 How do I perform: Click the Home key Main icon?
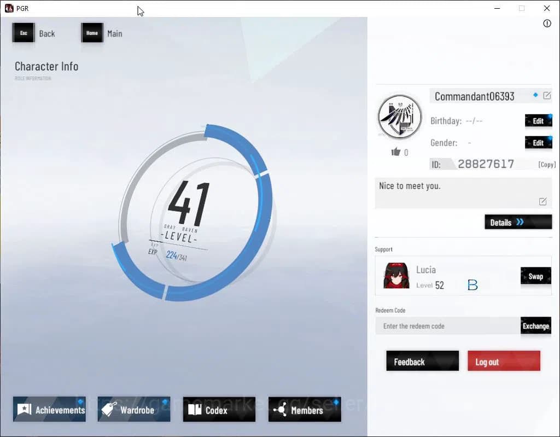[92, 33]
